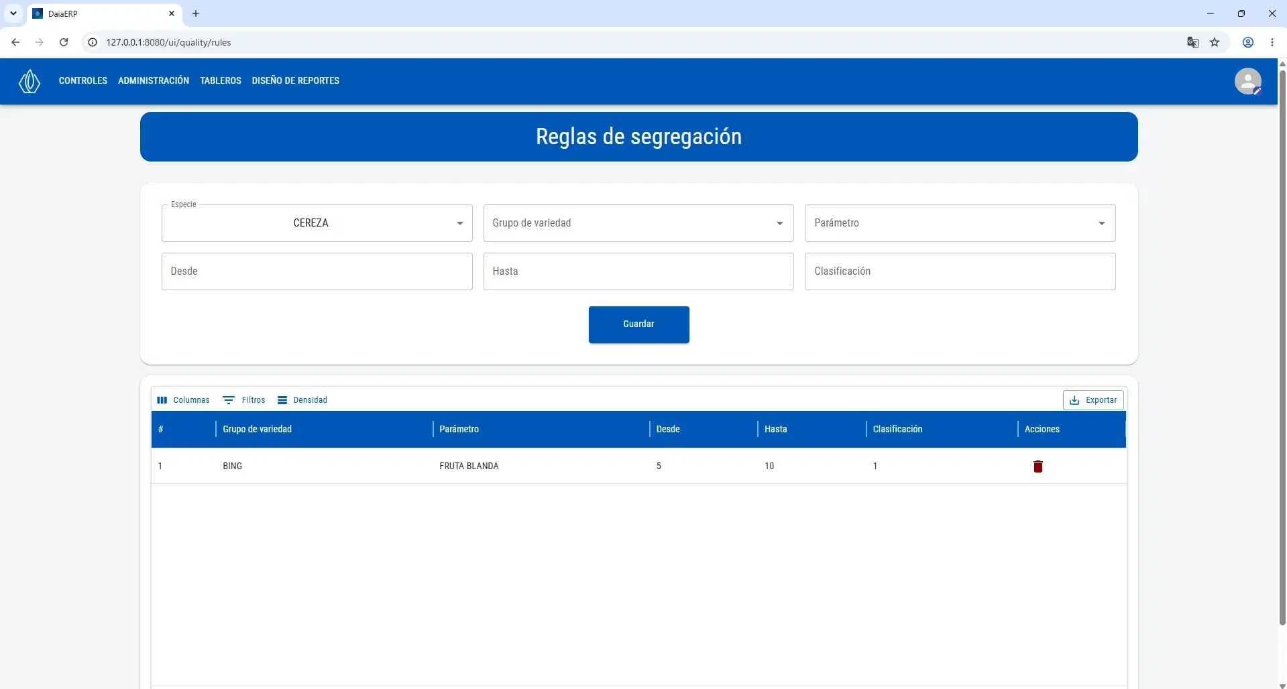Close the DaiaERP tab
This screenshot has height=689, width=1287.
tap(172, 13)
